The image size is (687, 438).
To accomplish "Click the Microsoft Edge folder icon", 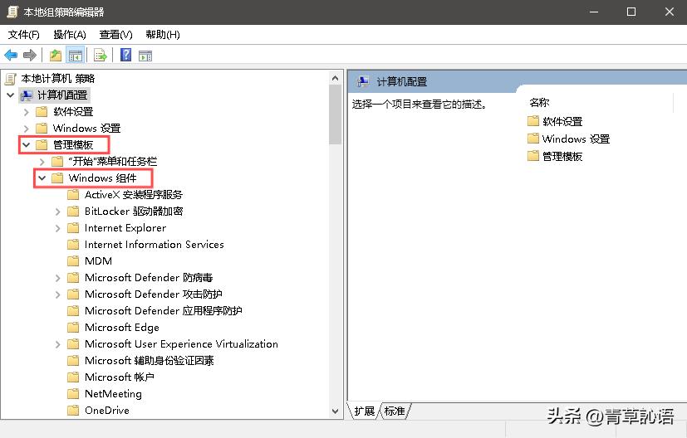I will tap(73, 328).
